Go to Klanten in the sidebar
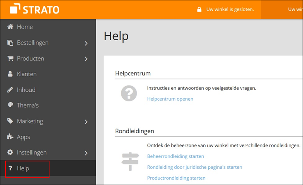303x185 pixels. pos(48,74)
